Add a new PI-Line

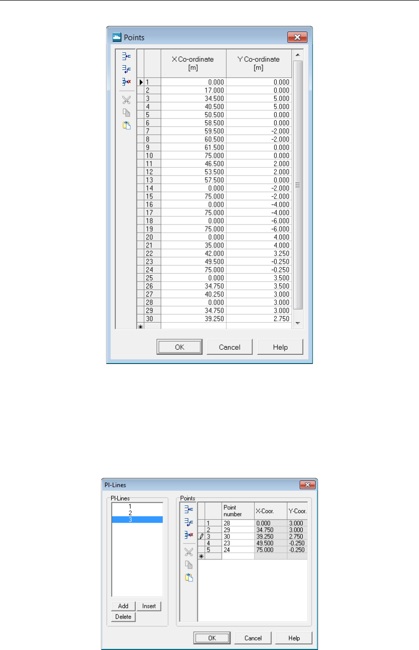(x=123, y=606)
